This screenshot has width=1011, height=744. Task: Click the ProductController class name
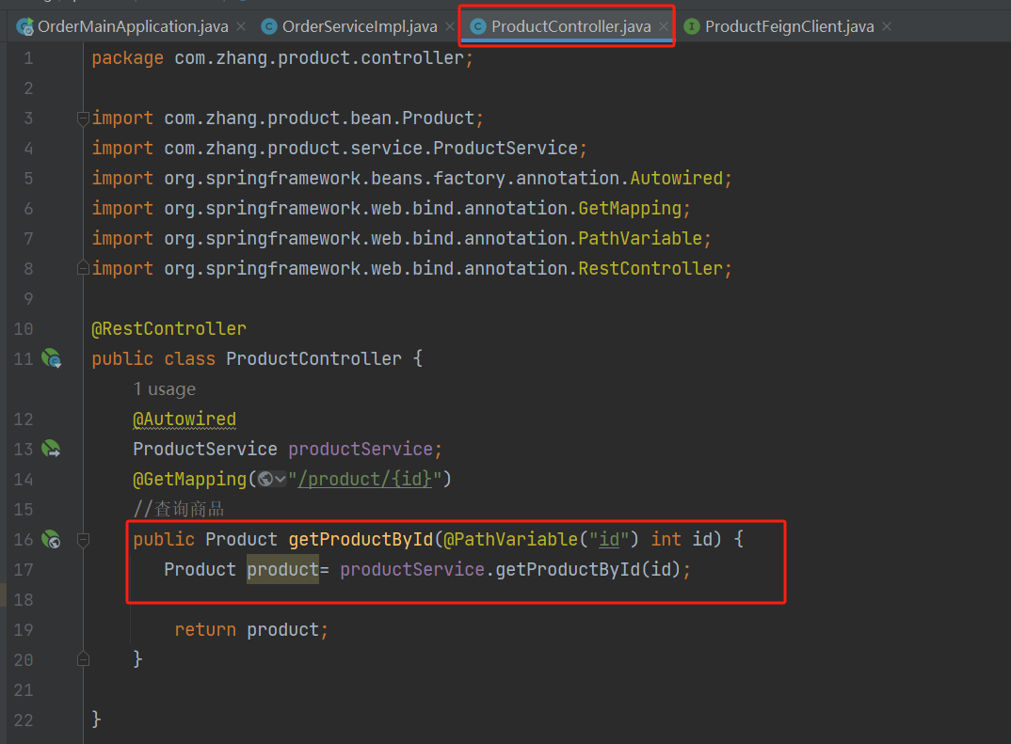click(x=313, y=358)
